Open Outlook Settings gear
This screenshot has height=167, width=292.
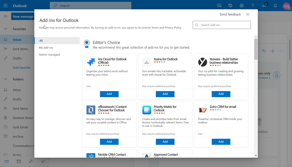point(242,5)
